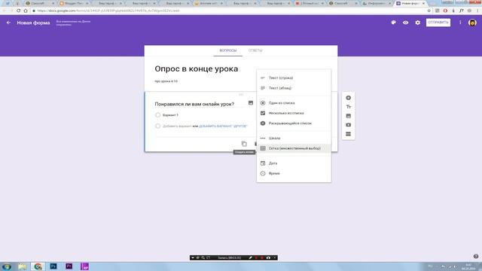Add an image from the side toolbar
482x271 pixels.
348,116
